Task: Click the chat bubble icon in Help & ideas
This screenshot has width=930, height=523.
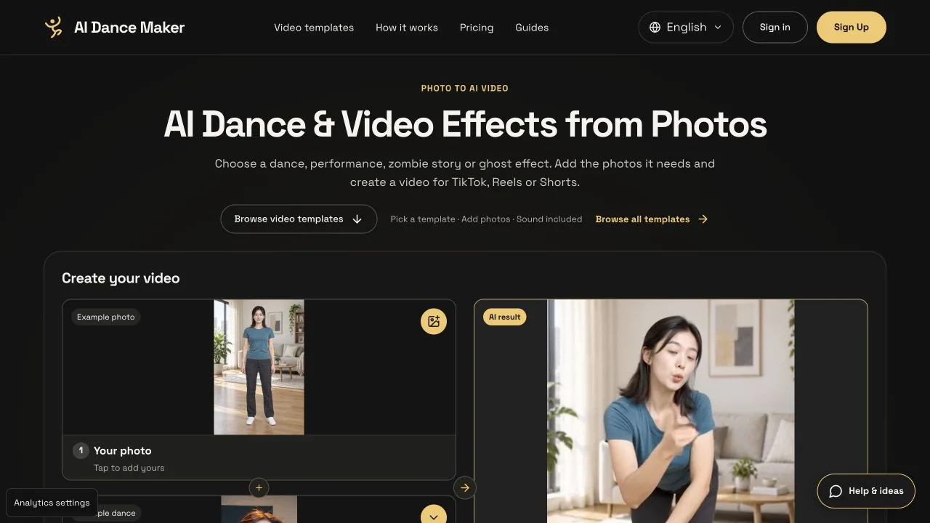Action: click(836, 491)
